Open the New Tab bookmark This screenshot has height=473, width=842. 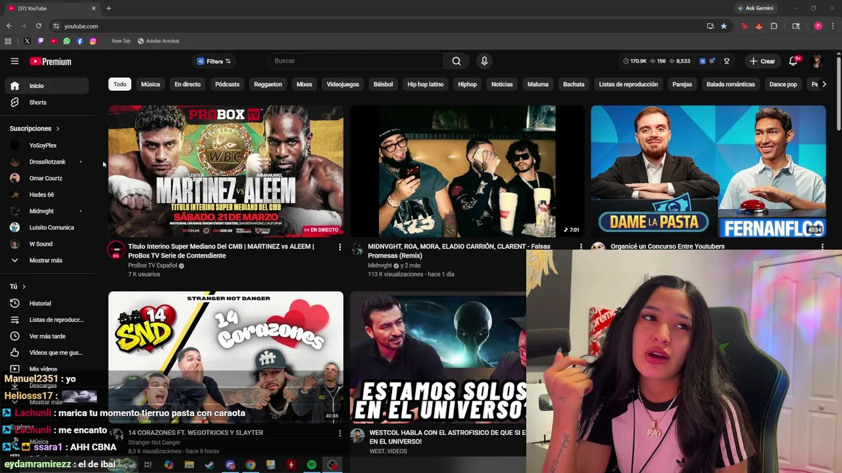(121, 41)
